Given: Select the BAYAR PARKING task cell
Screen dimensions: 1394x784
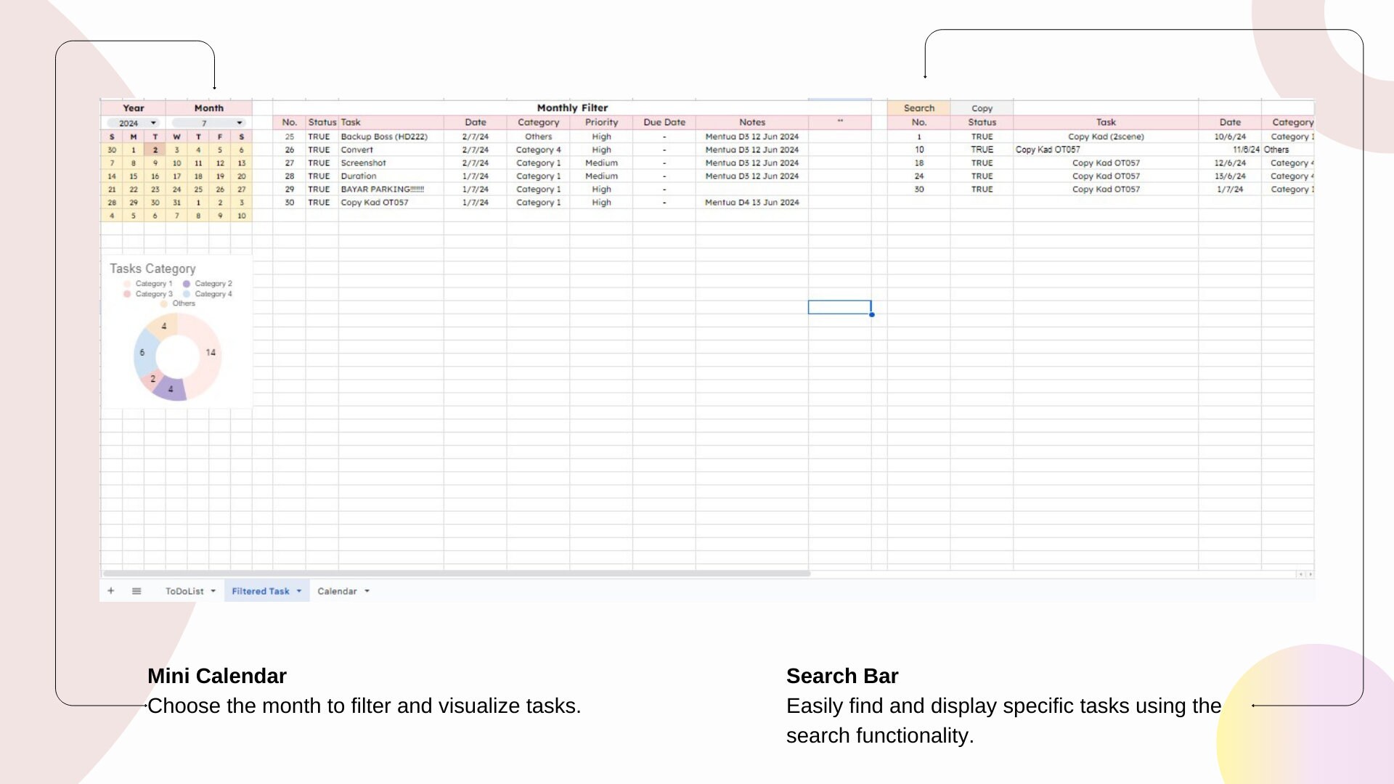Looking at the screenshot, I should (384, 189).
